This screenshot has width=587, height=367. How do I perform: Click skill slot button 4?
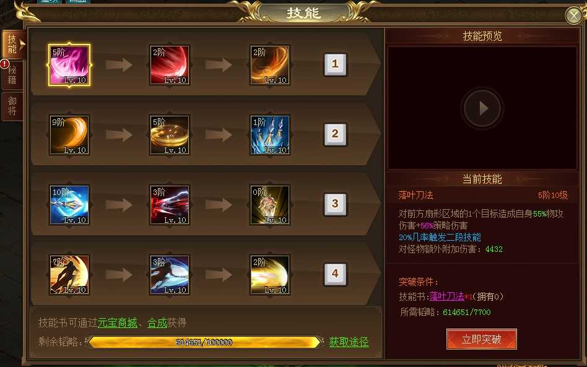(x=335, y=274)
